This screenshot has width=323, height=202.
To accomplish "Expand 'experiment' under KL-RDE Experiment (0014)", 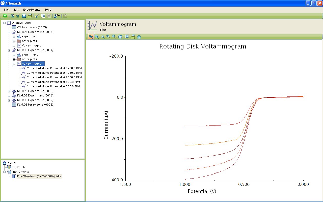I will tap(14, 55).
